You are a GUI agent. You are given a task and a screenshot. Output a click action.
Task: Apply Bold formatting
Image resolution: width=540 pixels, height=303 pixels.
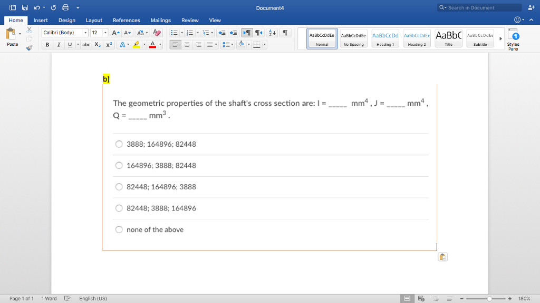pyautogui.click(x=47, y=45)
